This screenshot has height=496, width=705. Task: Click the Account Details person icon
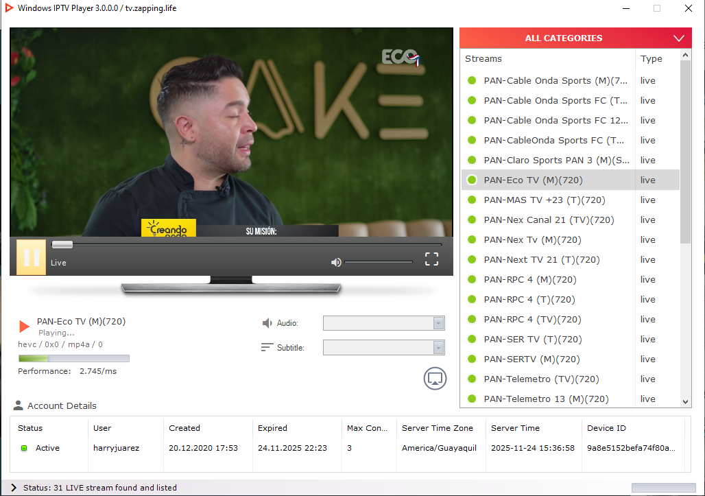pos(18,405)
